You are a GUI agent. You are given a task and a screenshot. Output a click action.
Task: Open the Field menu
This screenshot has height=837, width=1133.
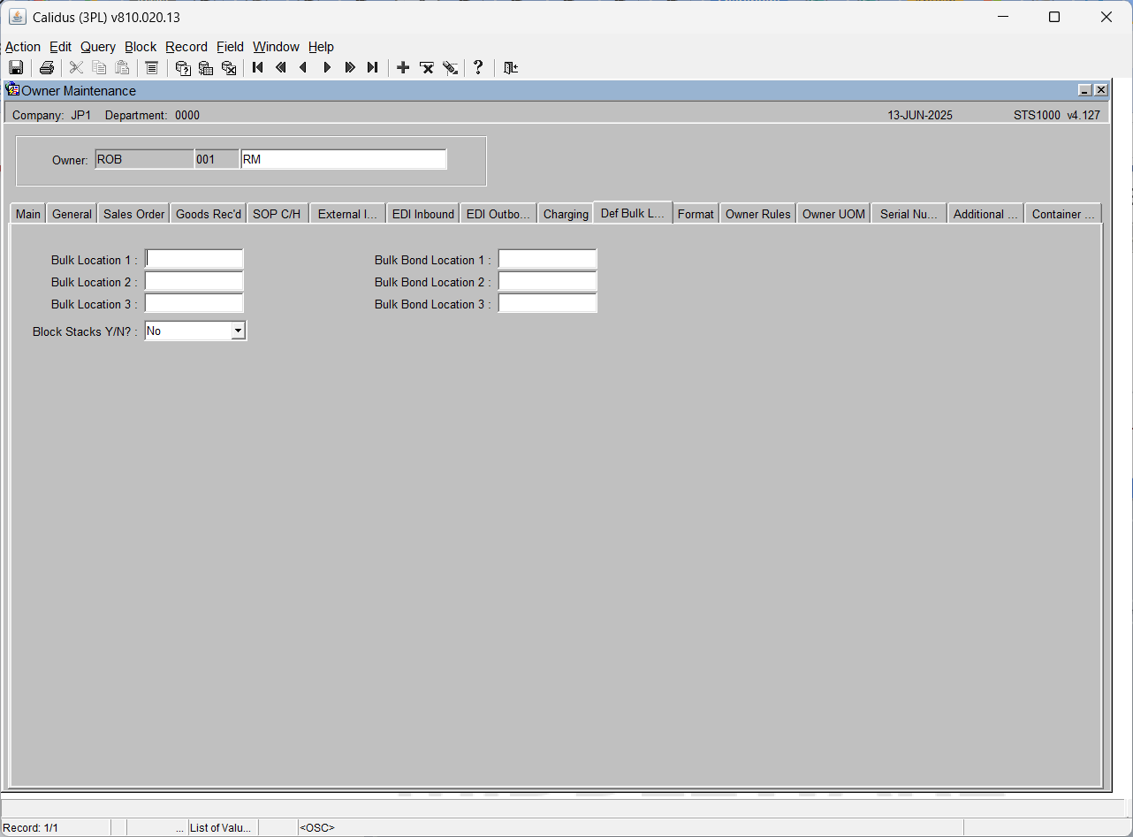point(230,47)
